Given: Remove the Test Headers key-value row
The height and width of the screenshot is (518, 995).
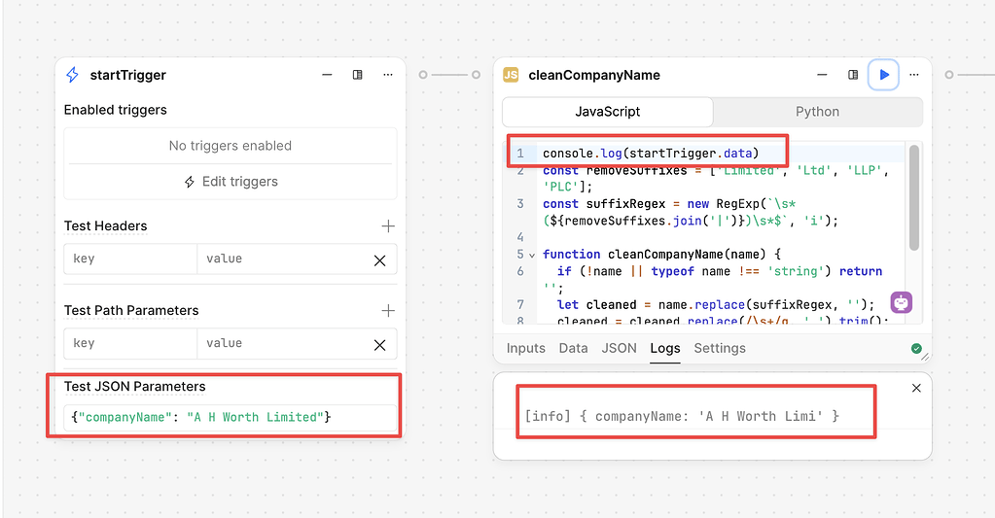Looking at the screenshot, I should 379,260.
